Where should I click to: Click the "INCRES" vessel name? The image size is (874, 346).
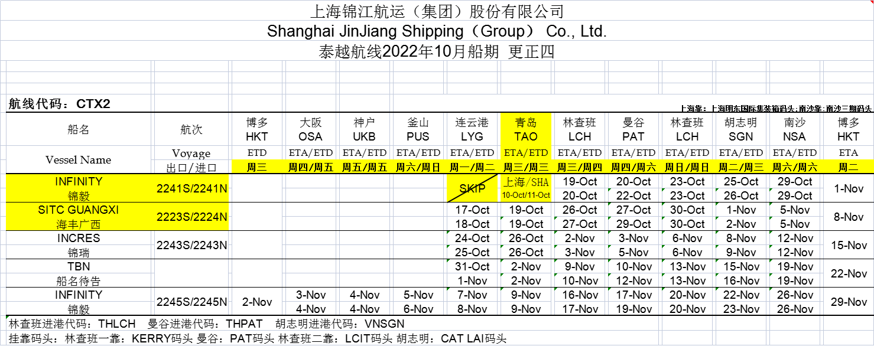pyautogui.click(x=79, y=238)
